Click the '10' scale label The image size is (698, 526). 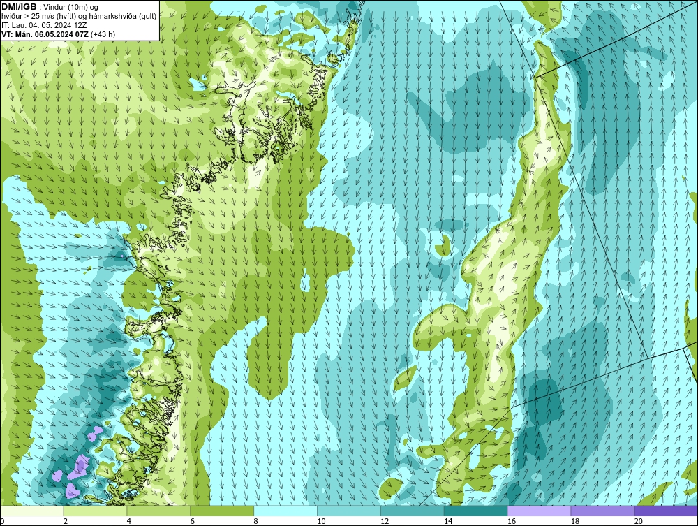pos(321,521)
